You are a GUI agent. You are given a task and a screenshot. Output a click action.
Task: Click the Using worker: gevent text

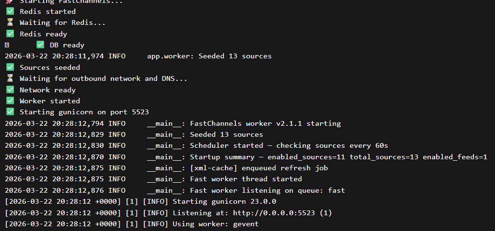tap(215, 224)
